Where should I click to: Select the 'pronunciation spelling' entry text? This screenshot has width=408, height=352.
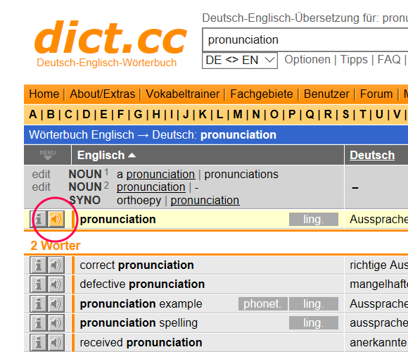[139, 323]
